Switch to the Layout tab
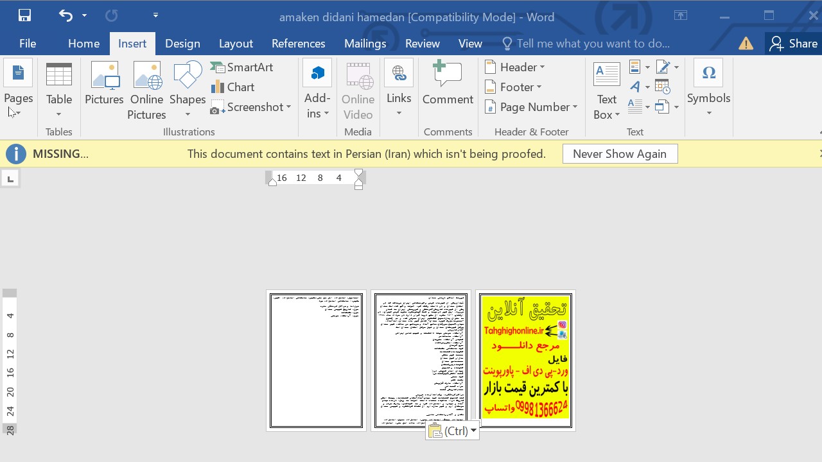Image resolution: width=822 pixels, height=462 pixels. point(236,44)
